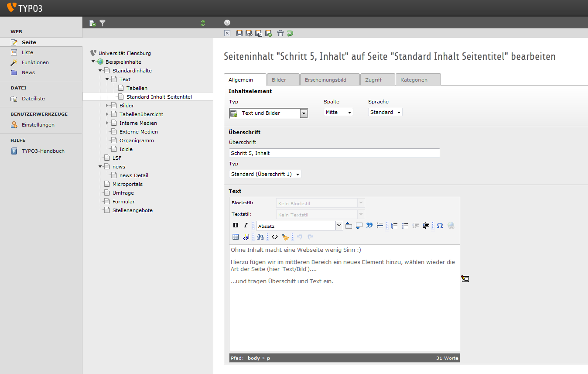Click the save document icon
The height and width of the screenshot is (374, 588).
click(239, 34)
